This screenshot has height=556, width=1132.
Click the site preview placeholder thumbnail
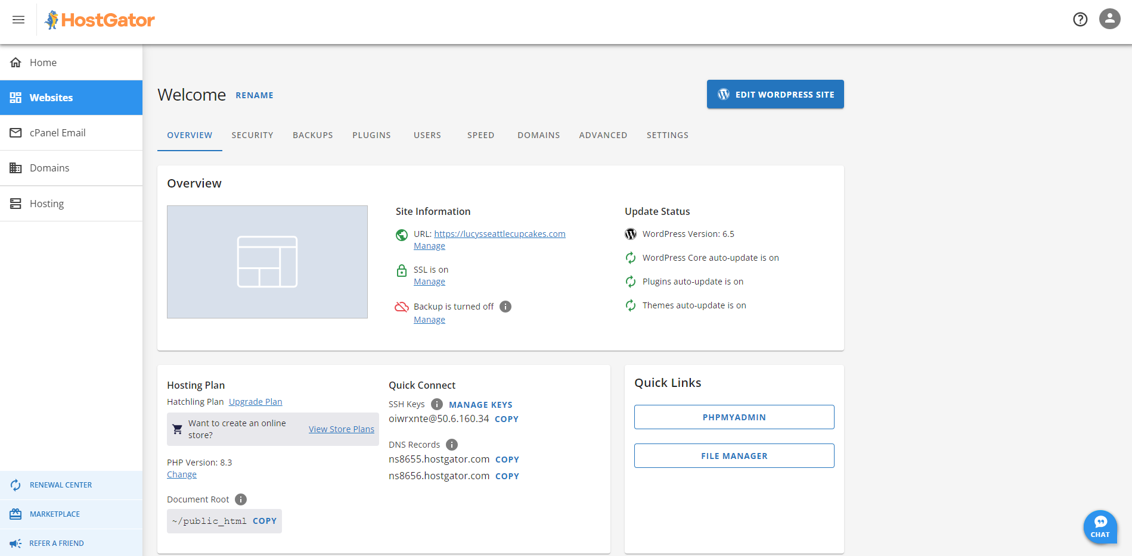pyautogui.click(x=267, y=262)
